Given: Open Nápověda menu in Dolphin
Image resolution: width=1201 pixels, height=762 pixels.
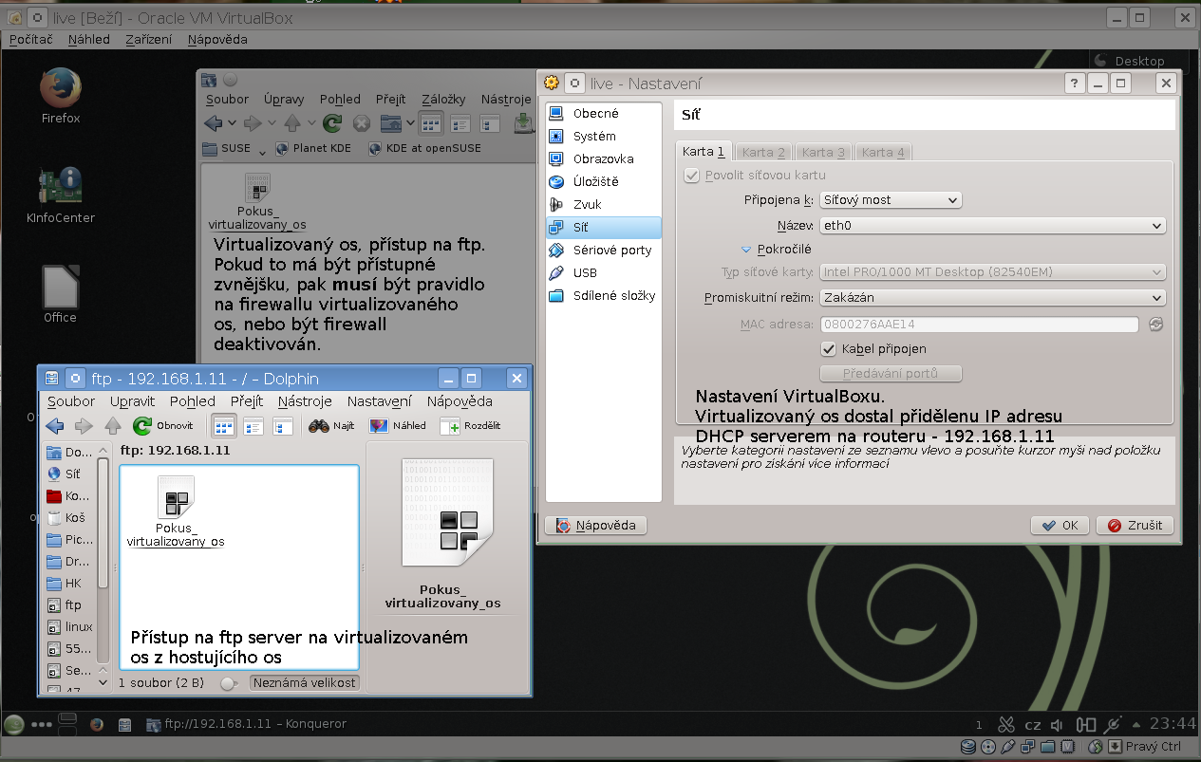Looking at the screenshot, I should (x=460, y=401).
